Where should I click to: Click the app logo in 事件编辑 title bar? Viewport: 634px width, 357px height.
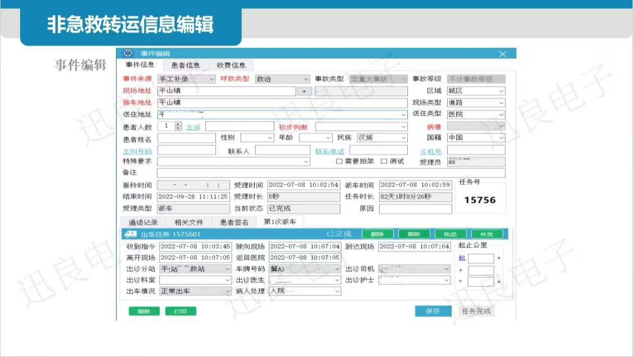coord(128,53)
